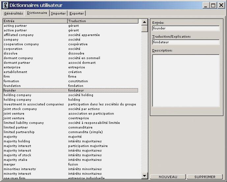Open the Exporter tab
The height and width of the screenshot is (182, 227).
[76, 13]
